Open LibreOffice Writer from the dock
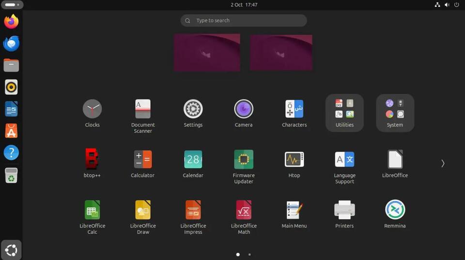The height and width of the screenshot is (260, 465). point(11,109)
